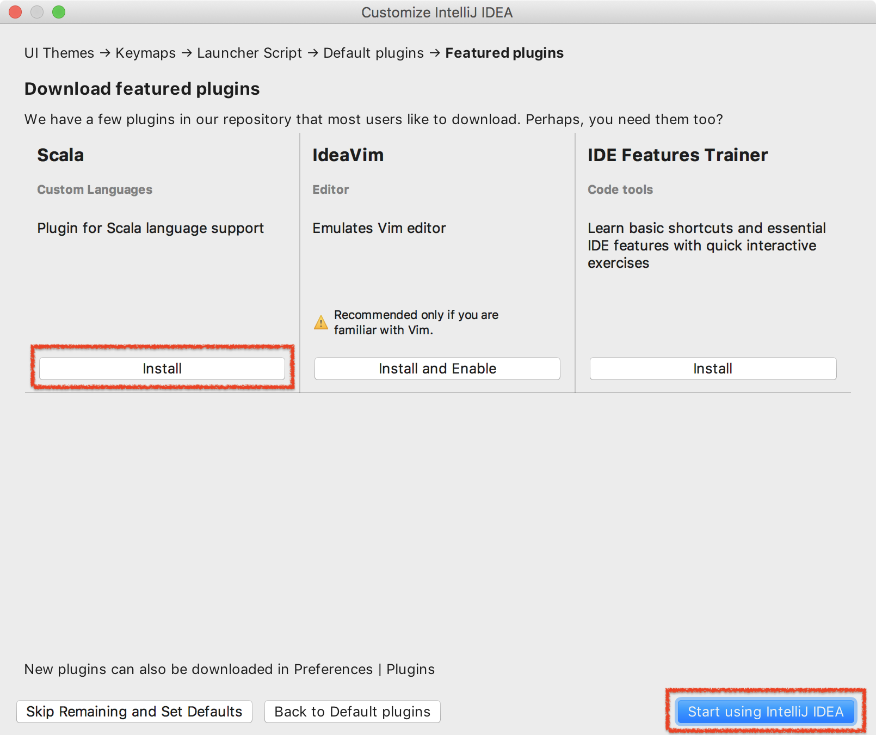The width and height of the screenshot is (876, 735).
Task: Click the 'Plugin for Scala language support' description
Action: coord(151,228)
